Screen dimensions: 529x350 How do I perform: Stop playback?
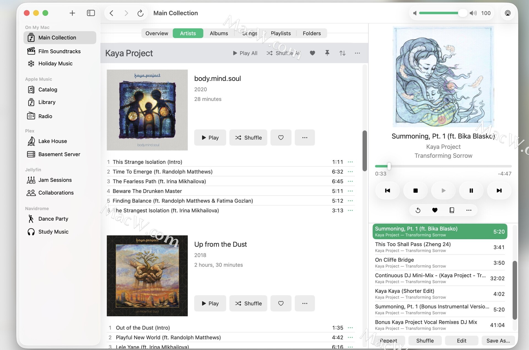click(x=415, y=191)
